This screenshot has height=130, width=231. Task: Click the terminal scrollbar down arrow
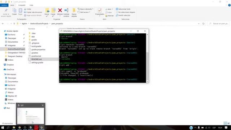pos(147,81)
